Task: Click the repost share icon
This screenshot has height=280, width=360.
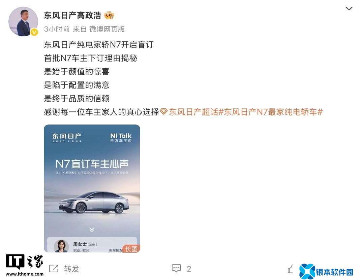Action: 54,269
